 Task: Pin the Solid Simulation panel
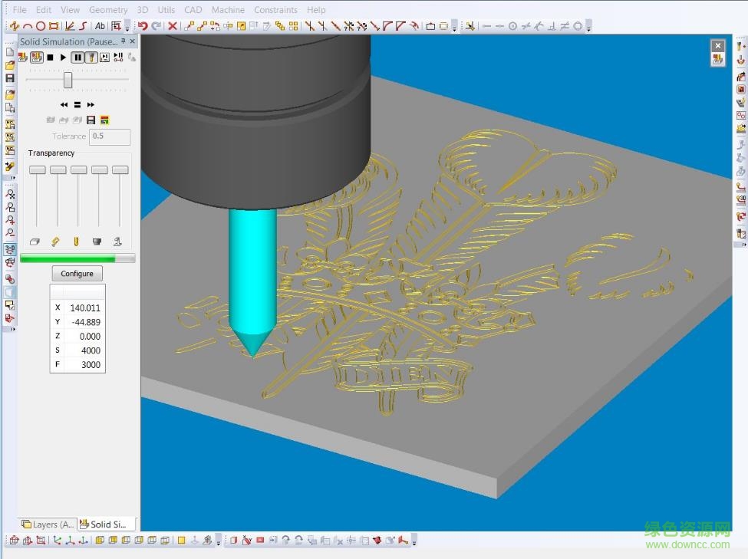pyautogui.click(x=124, y=41)
